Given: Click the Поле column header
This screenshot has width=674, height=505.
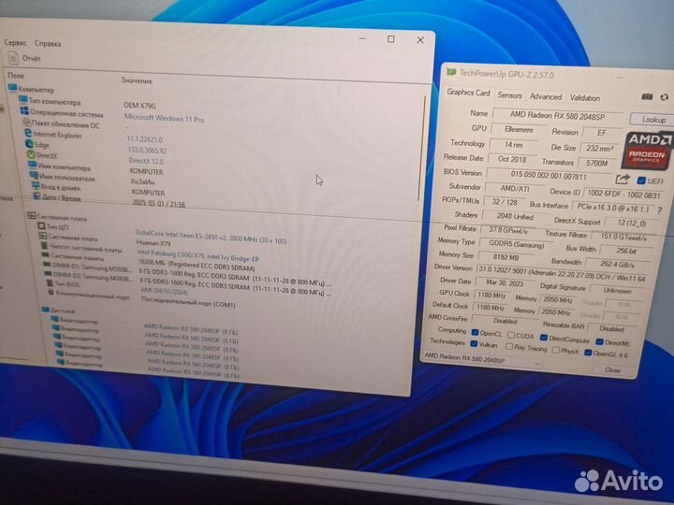Looking at the screenshot, I should [16, 75].
